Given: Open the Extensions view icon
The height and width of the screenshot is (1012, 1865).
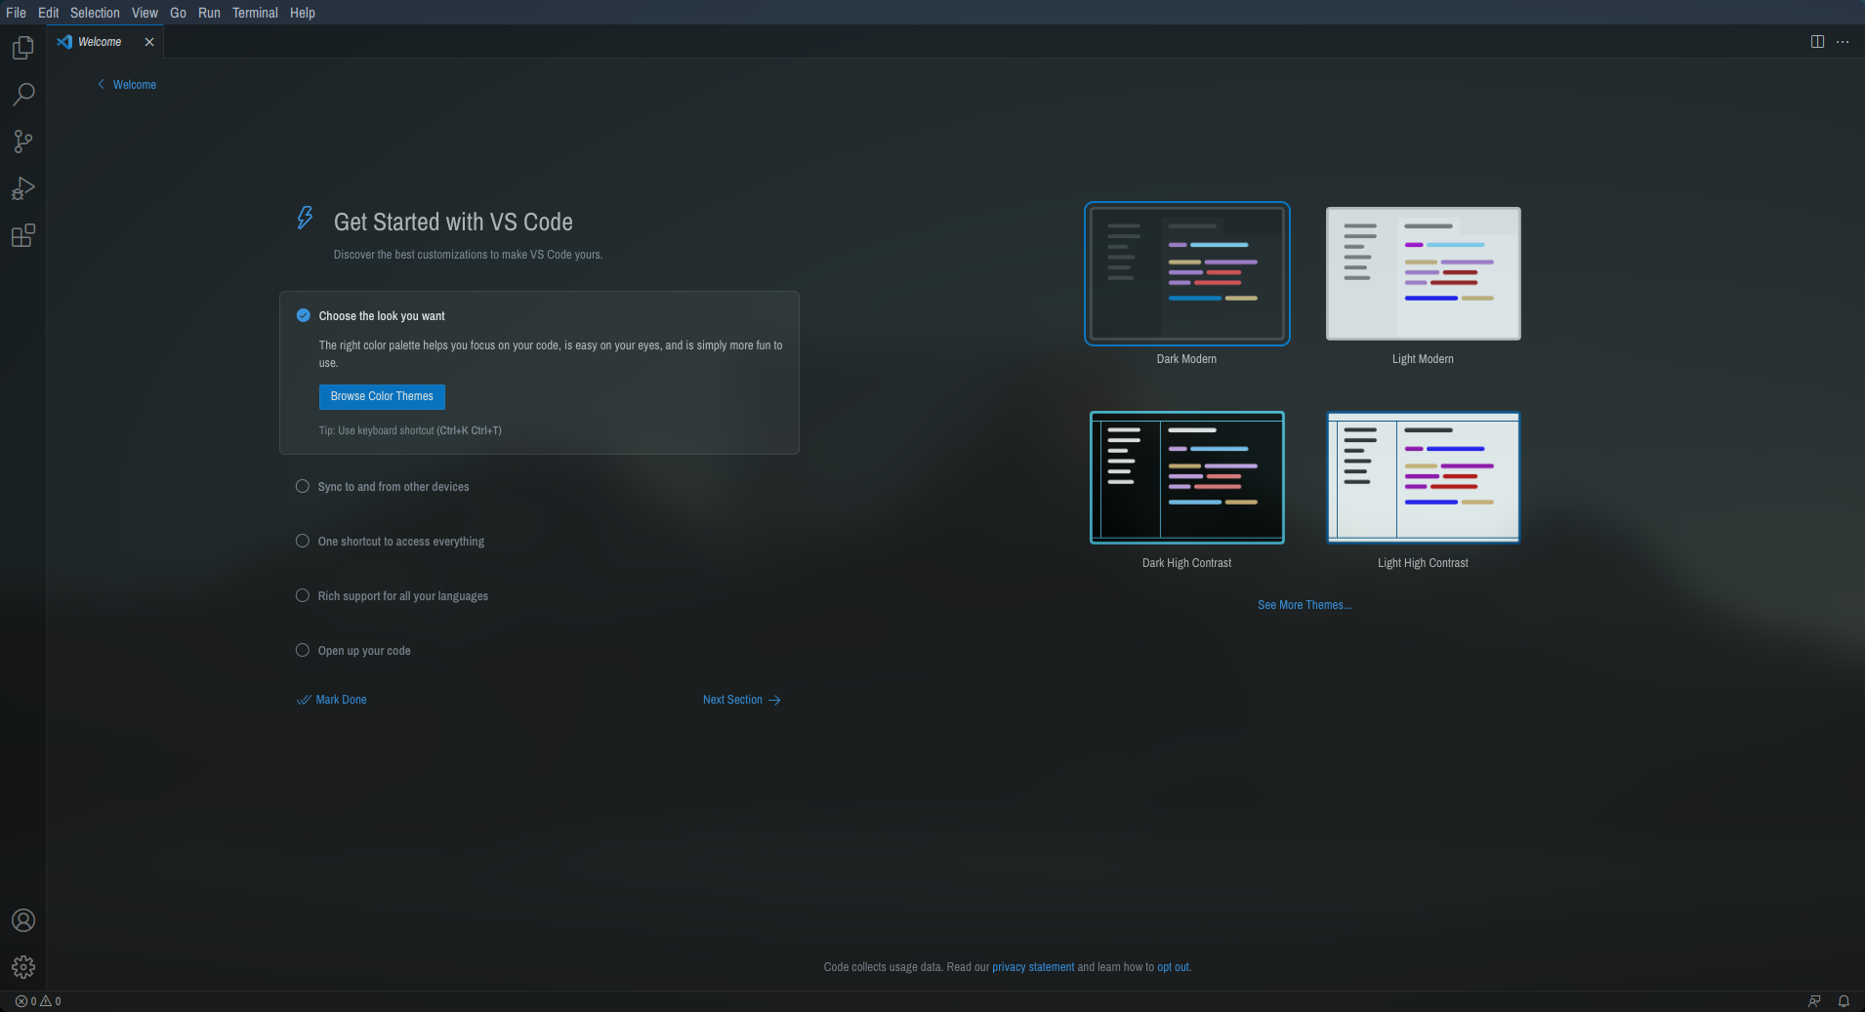Looking at the screenshot, I should point(23,235).
